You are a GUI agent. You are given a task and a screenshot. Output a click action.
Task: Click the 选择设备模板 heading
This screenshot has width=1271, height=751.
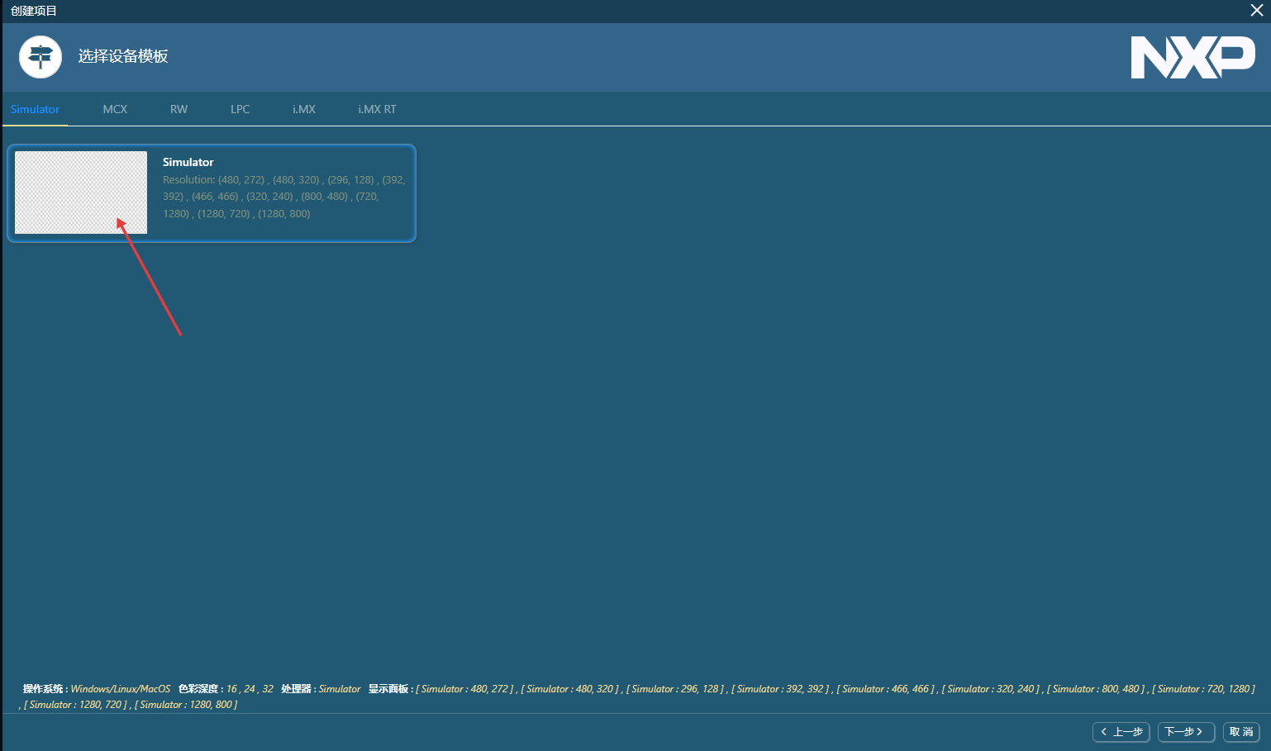(x=123, y=56)
